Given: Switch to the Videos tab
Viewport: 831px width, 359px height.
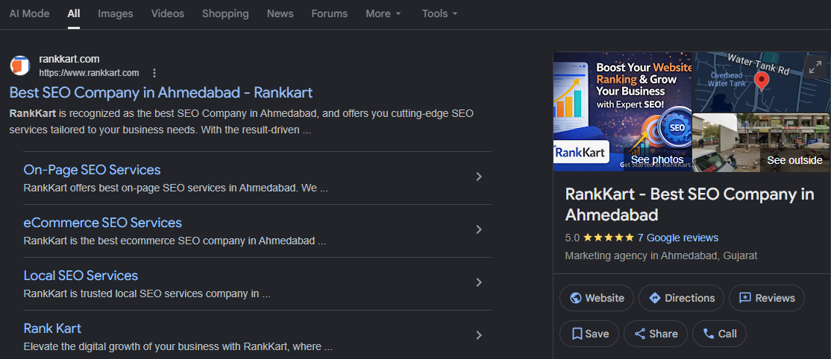Looking at the screenshot, I should click(x=168, y=13).
